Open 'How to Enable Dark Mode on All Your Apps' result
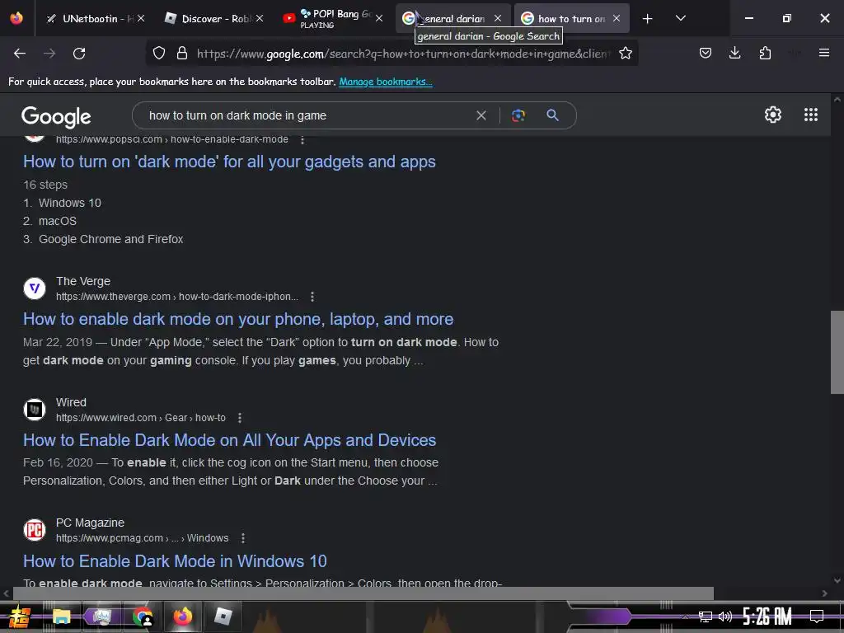 [229, 440]
